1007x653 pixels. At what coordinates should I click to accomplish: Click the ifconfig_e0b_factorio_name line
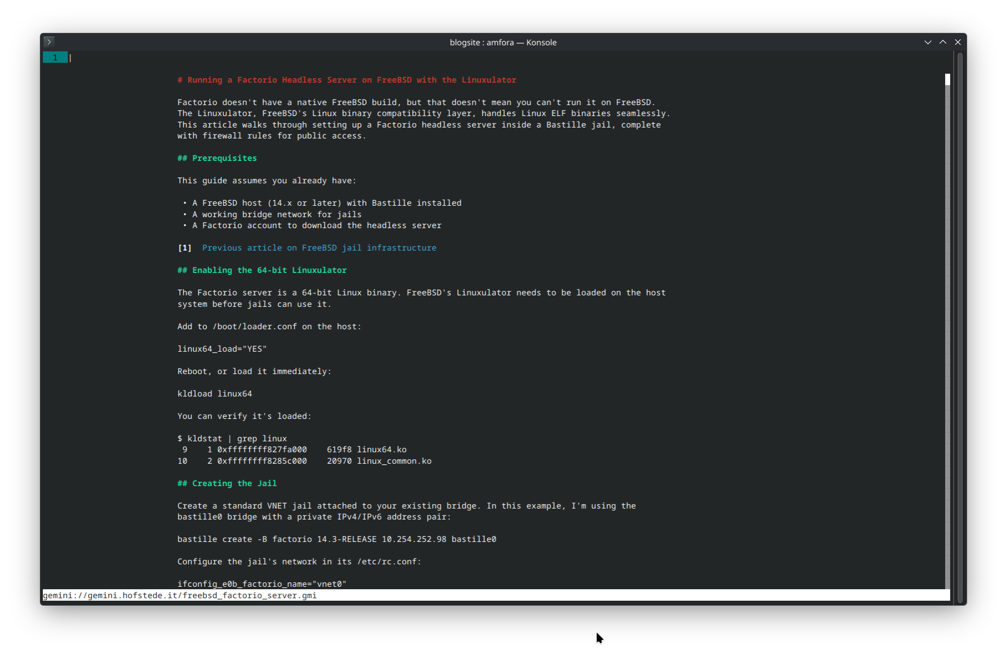[262, 584]
